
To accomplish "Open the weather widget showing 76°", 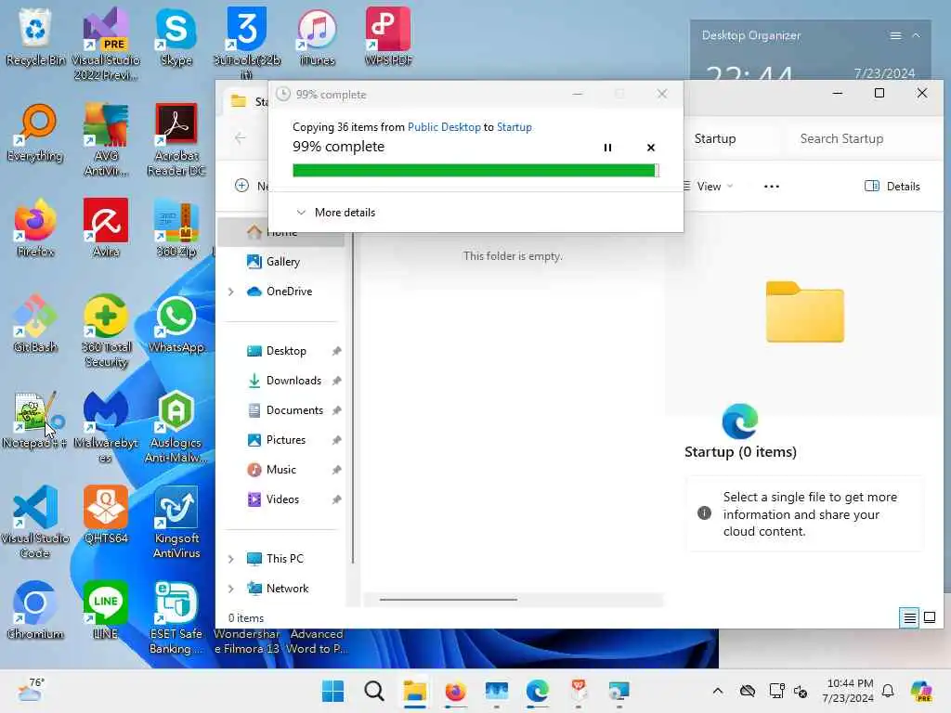I will [x=31, y=691].
